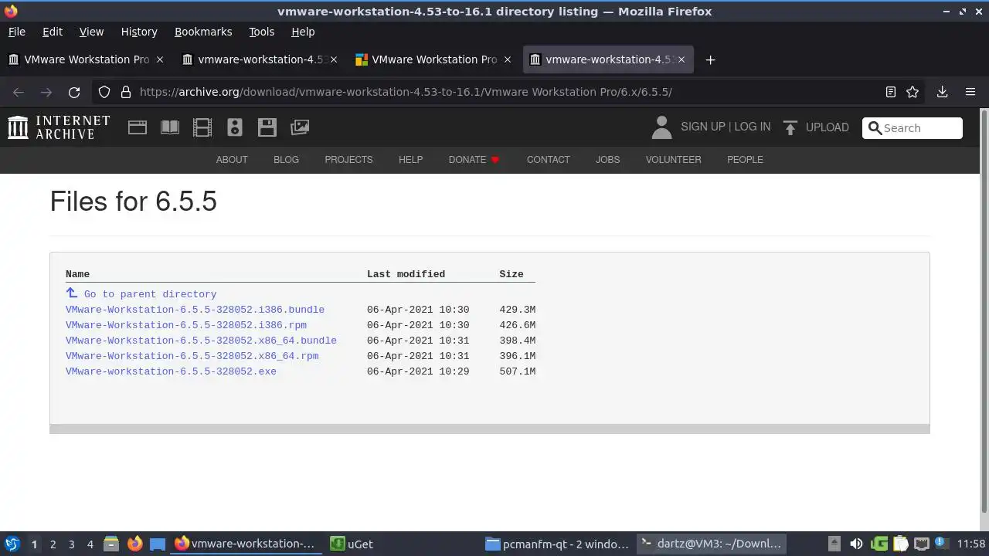Open the VOLUNTEER nav link

click(x=673, y=160)
